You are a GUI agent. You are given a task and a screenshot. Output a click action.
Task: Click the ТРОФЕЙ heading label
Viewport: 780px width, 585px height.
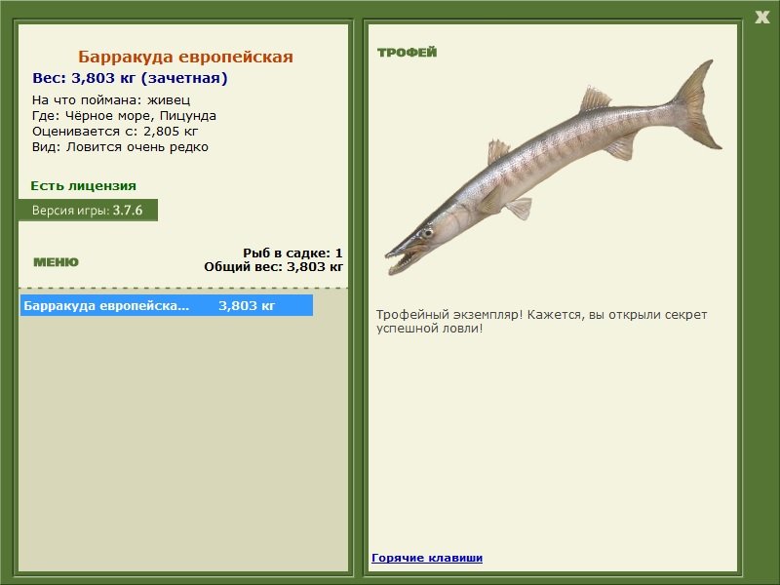pos(407,53)
